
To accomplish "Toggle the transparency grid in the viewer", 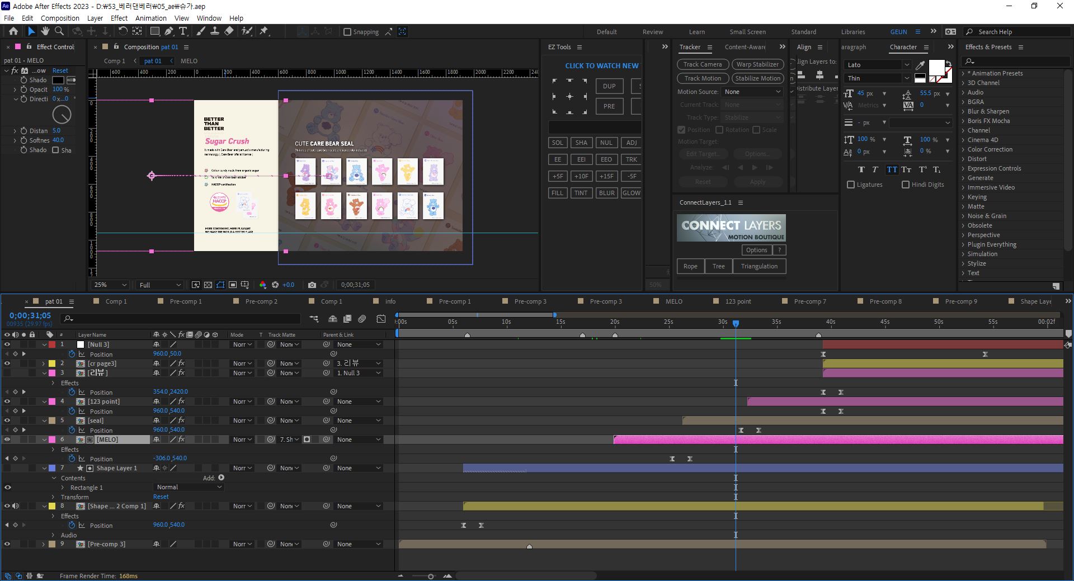I will click(x=208, y=285).
